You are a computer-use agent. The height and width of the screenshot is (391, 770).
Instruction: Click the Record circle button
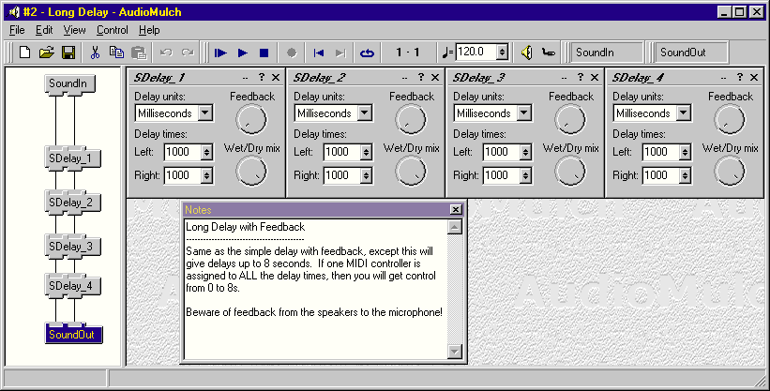[292, 53]
